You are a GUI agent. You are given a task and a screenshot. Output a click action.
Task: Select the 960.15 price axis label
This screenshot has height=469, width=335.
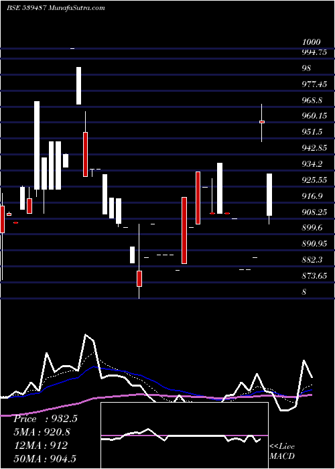click(x=314, y=116)
